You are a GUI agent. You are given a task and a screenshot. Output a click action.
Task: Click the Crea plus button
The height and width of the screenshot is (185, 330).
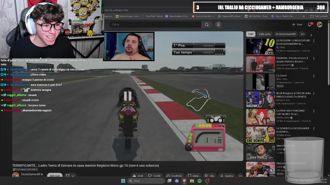point(297,24)
